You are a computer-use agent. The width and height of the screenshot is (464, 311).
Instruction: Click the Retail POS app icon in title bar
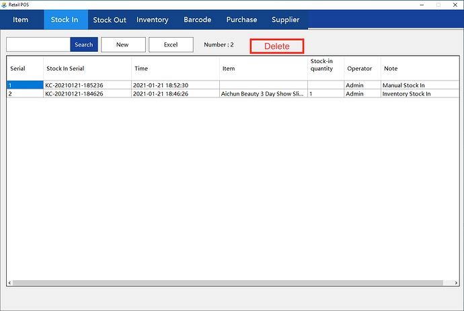click(4, 5)
